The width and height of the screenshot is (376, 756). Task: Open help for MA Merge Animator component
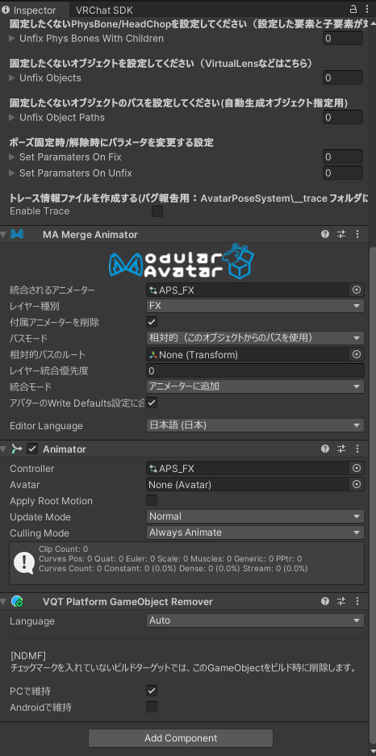point(325,234)
